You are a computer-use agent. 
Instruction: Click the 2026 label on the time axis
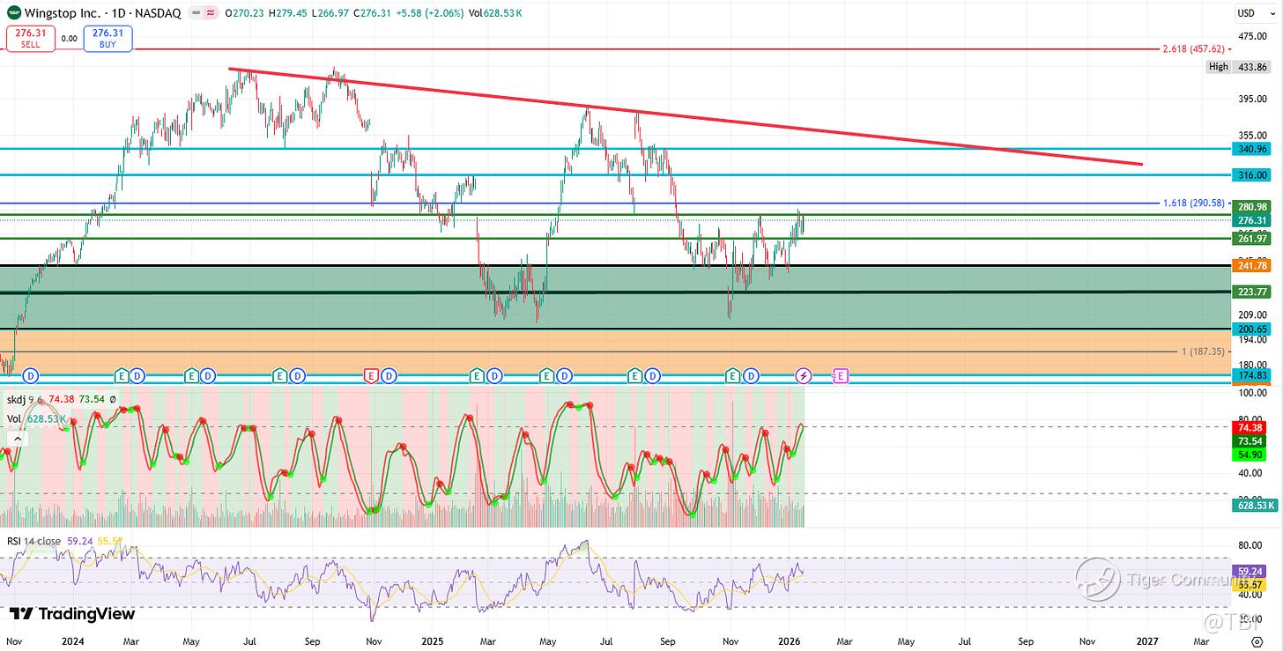790,642
